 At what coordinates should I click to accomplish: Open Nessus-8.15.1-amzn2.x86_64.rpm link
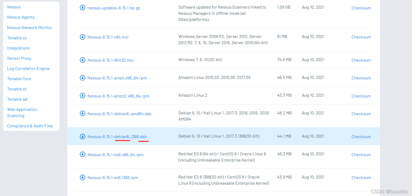(x=118, y=96)
